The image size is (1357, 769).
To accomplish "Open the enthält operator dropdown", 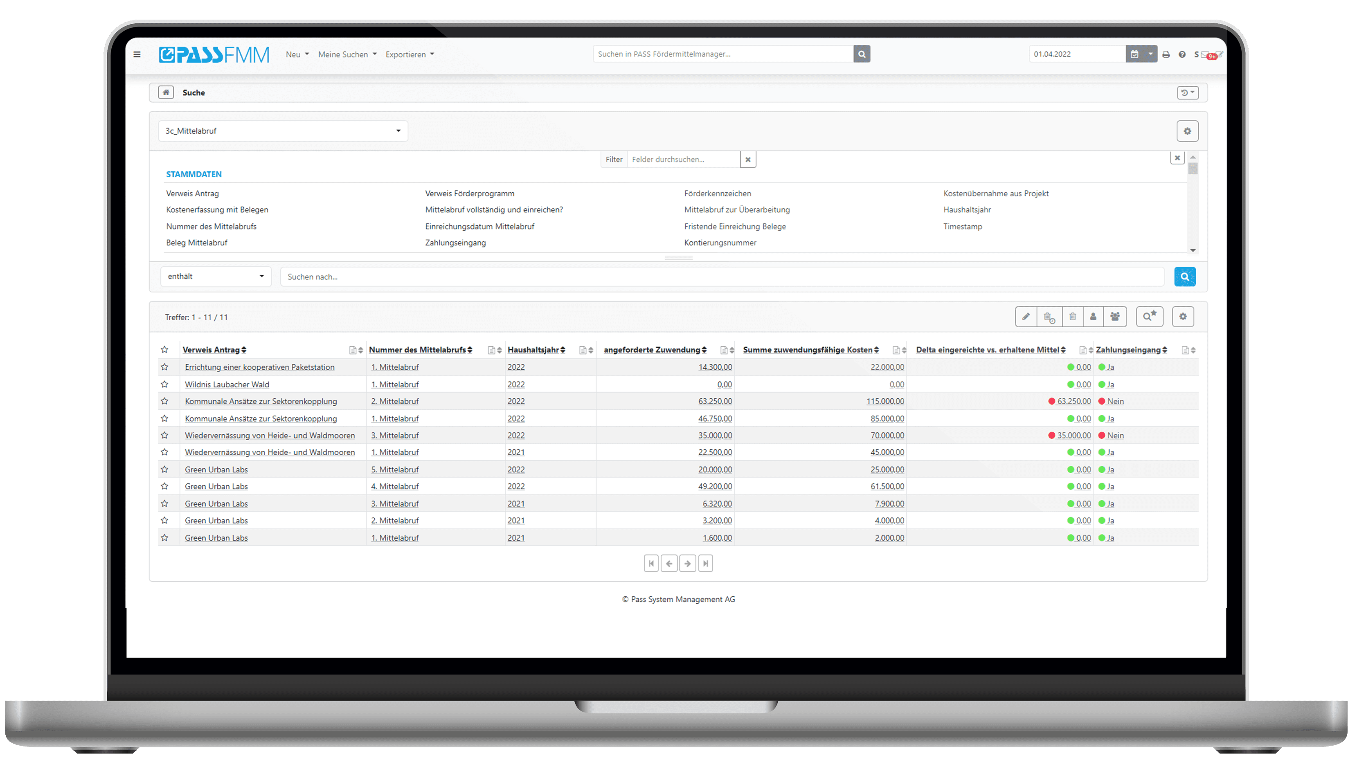I will point(216,277).
